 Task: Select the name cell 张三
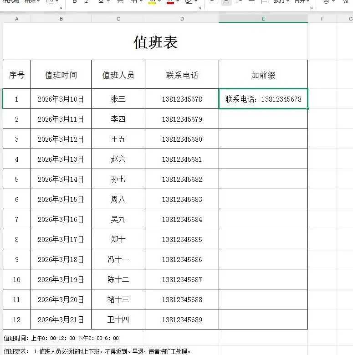pyautogui.click(x=118, y=99)
